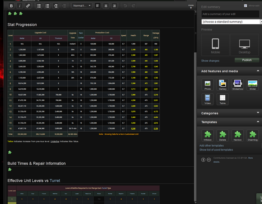Collapse the Templates section
Screen dimensions: 262x204
258,122
